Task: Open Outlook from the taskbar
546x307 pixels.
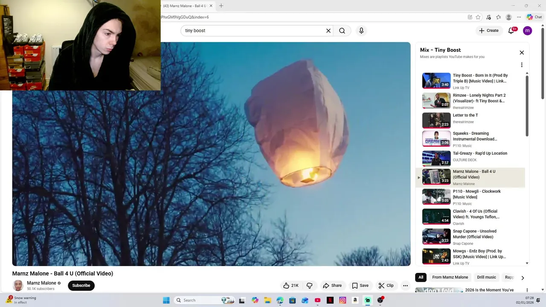Action: point(305,300)
